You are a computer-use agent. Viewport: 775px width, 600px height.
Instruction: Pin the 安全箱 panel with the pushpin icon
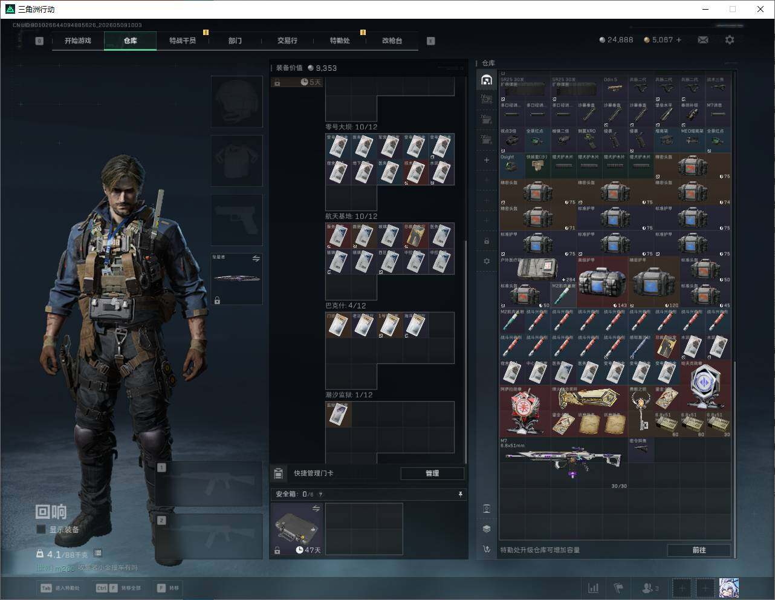tap(460, 494)
